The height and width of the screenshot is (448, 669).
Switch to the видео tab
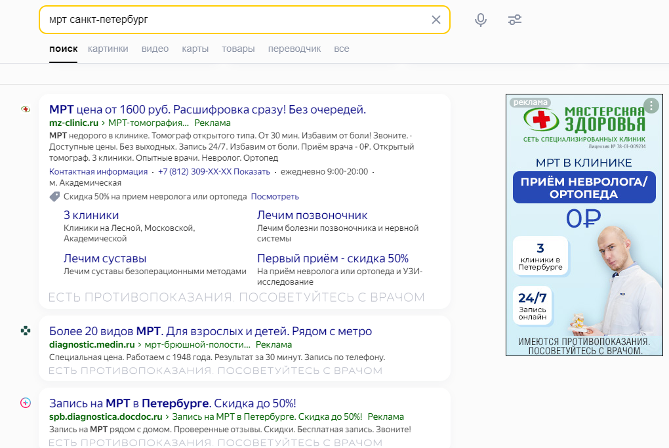pos(155,49)
